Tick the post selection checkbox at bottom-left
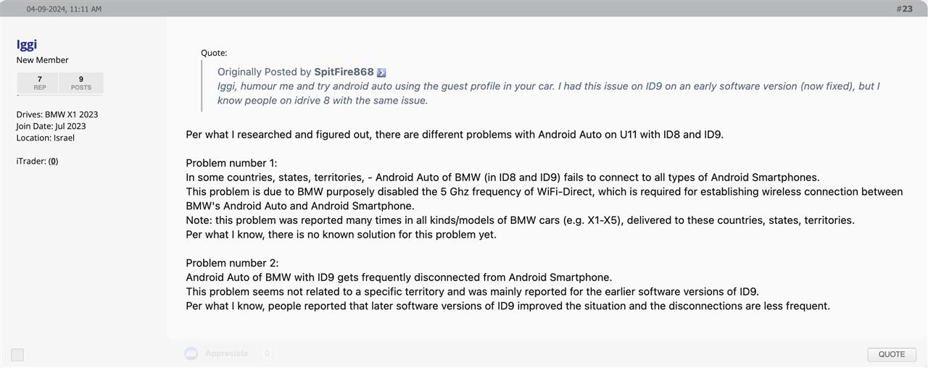 [17, 354]
